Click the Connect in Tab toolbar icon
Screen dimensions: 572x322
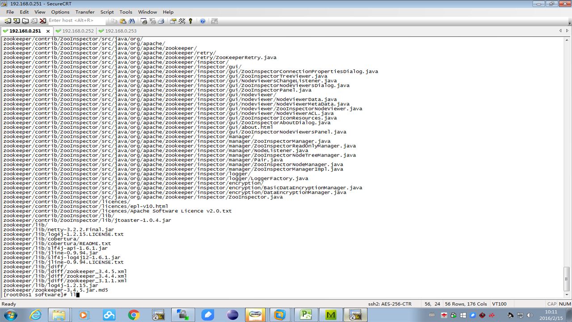pos(25,21)
